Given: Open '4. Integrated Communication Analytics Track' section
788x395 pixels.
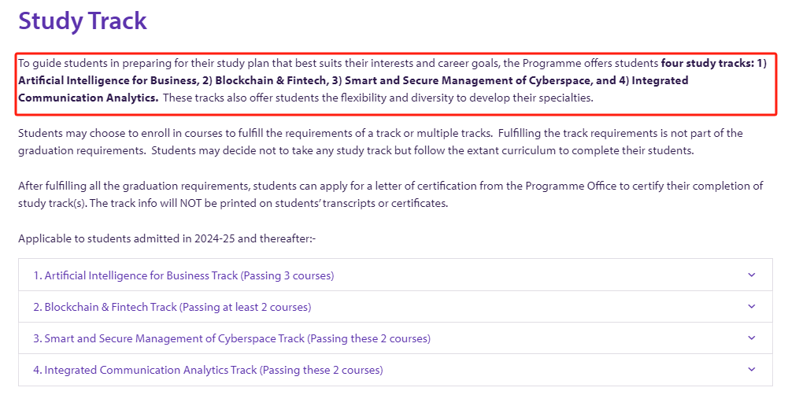Looking at the screenshot, I should 208,371.
